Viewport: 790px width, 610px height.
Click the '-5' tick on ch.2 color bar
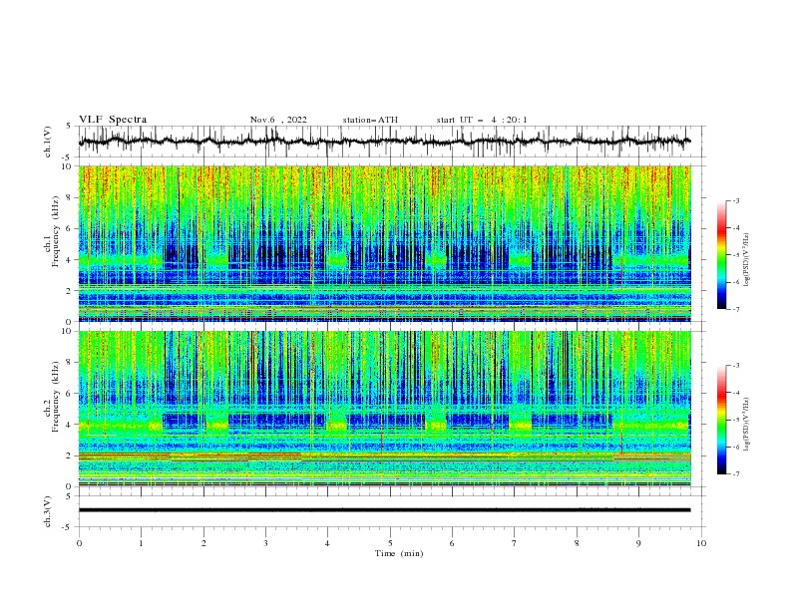[x=736, y=420]
